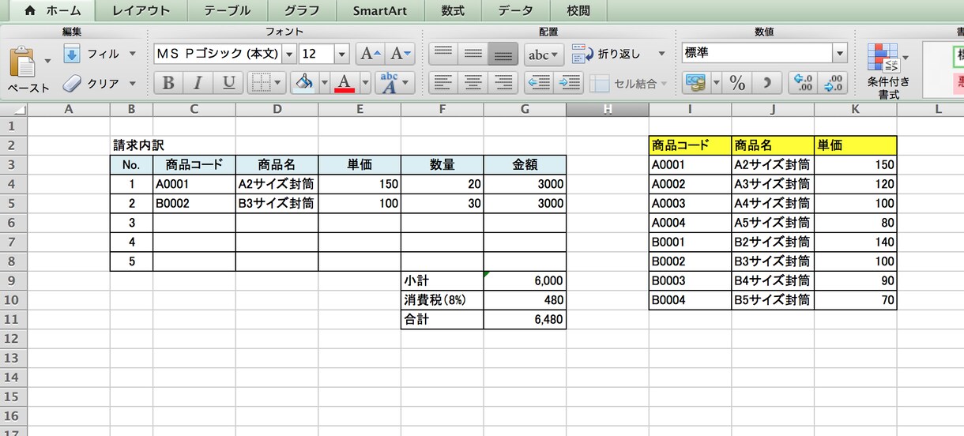This screenshot has width=964, height=436.
Task: Open the abc text orientation dropdown
Action: point(544,54)
